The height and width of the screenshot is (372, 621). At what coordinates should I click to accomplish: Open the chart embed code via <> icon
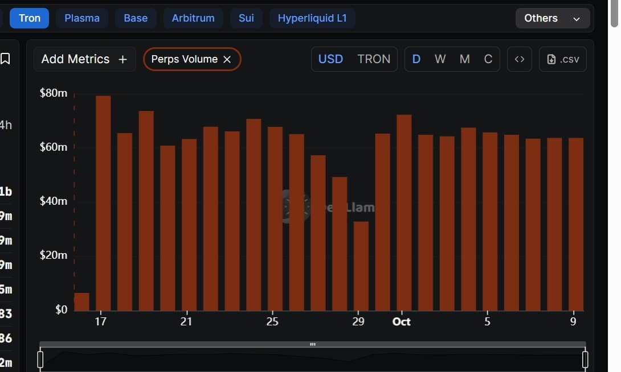[x=519, y=59]
